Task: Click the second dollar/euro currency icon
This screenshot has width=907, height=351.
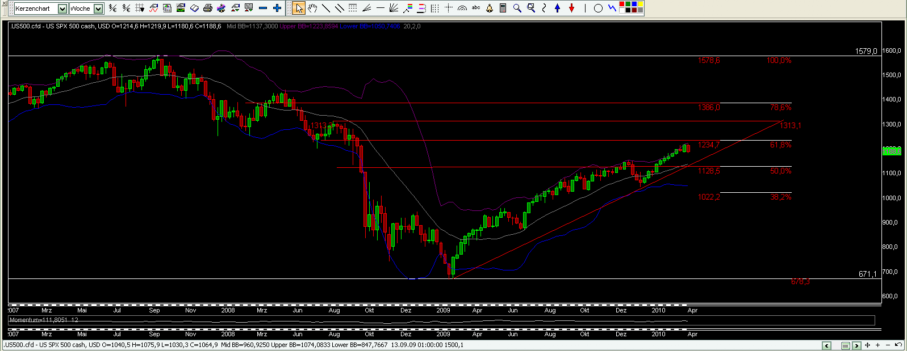Action: click(126, 8)
